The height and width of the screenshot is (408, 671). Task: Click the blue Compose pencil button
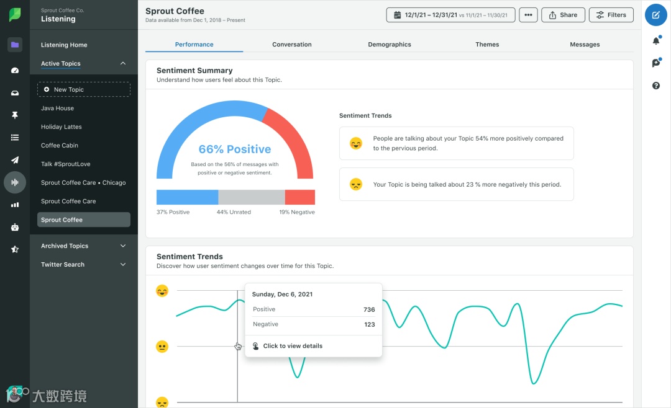(x=655, y=15)
